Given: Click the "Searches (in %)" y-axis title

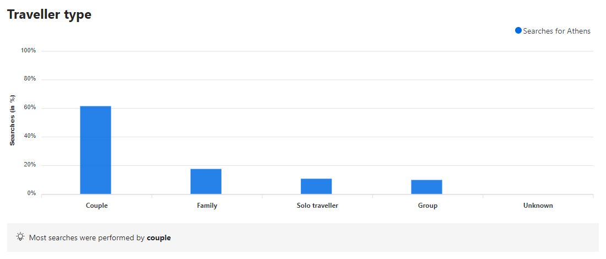Looking at the screenshot, I should [12, 120].
